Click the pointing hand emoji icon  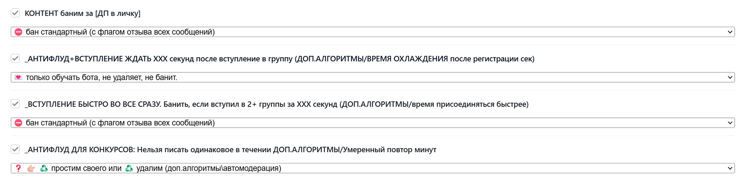31,168
